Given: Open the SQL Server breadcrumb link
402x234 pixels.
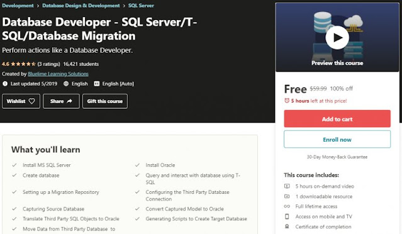Looking at the screenshot, I should pyautogui.click(x=141, y=6).
